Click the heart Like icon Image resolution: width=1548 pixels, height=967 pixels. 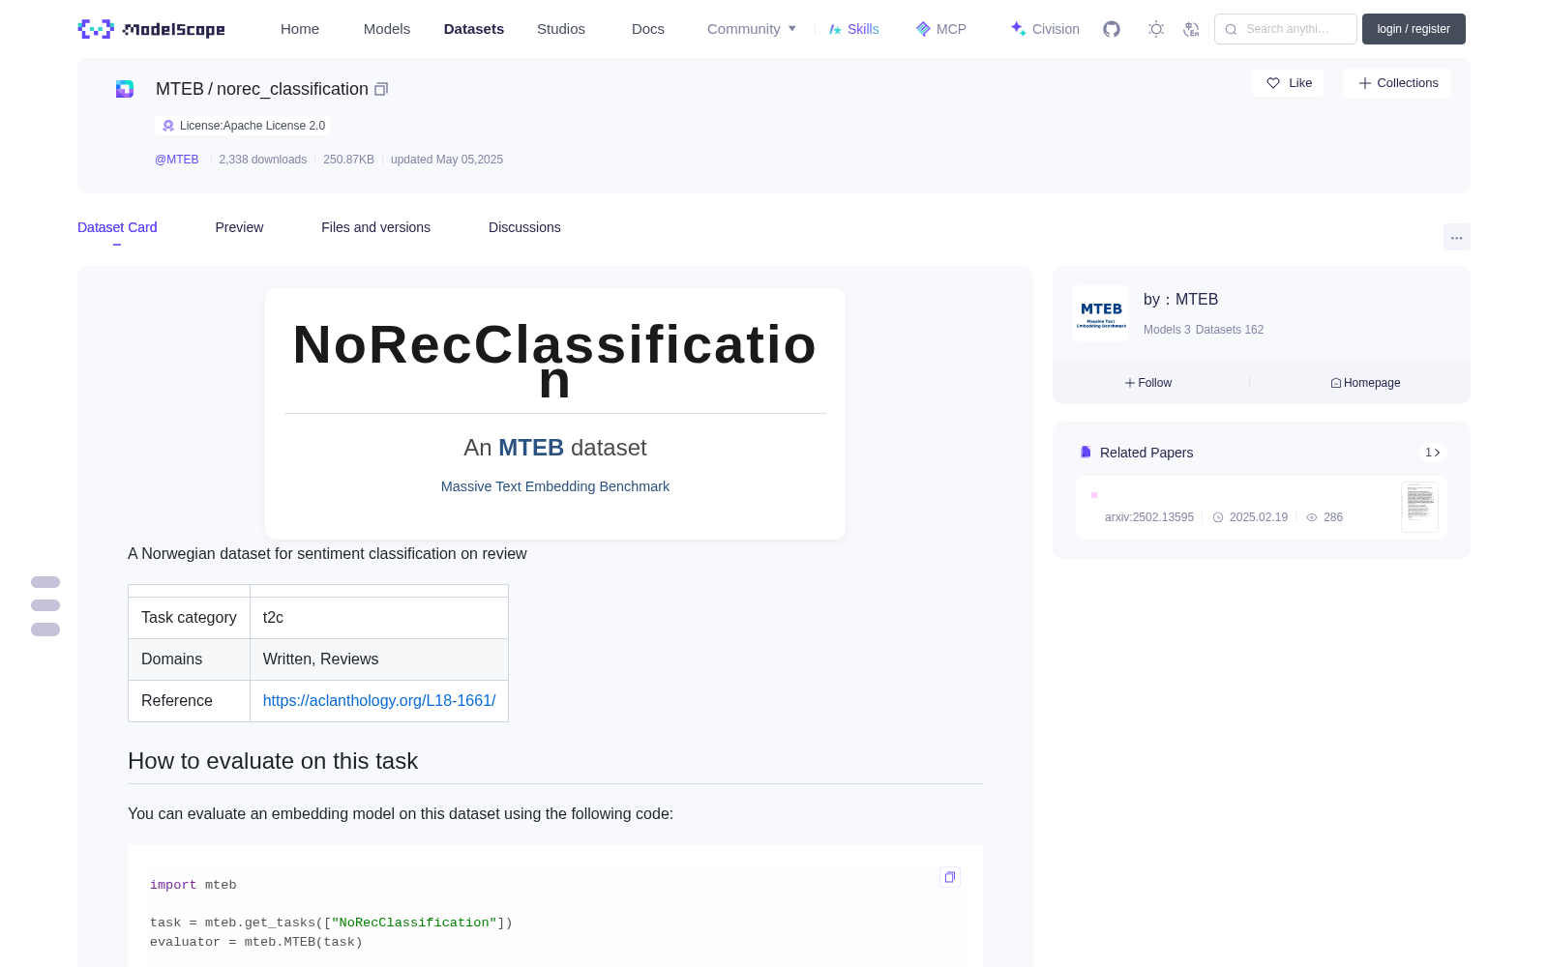pos(1273,83)
